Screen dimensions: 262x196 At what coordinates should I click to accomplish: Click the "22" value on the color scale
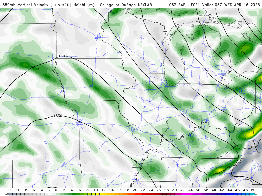coord(143,190)
